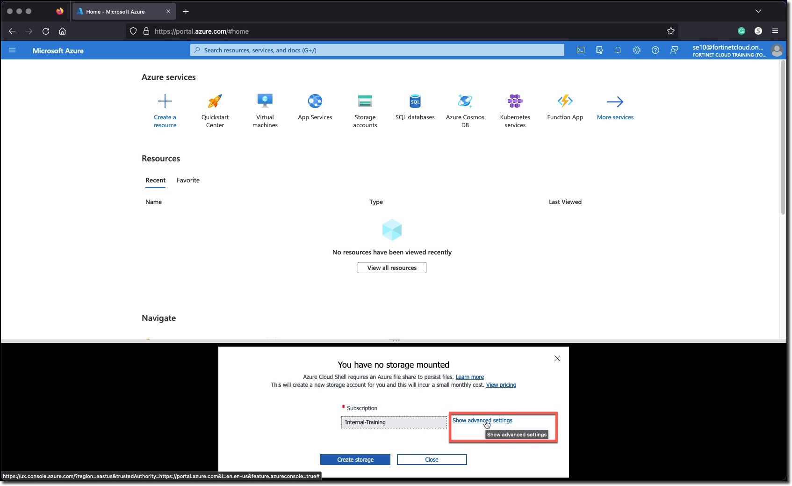792x486 pixels.
Task: Switch to the Favorite tab
Action: point(188,181)
